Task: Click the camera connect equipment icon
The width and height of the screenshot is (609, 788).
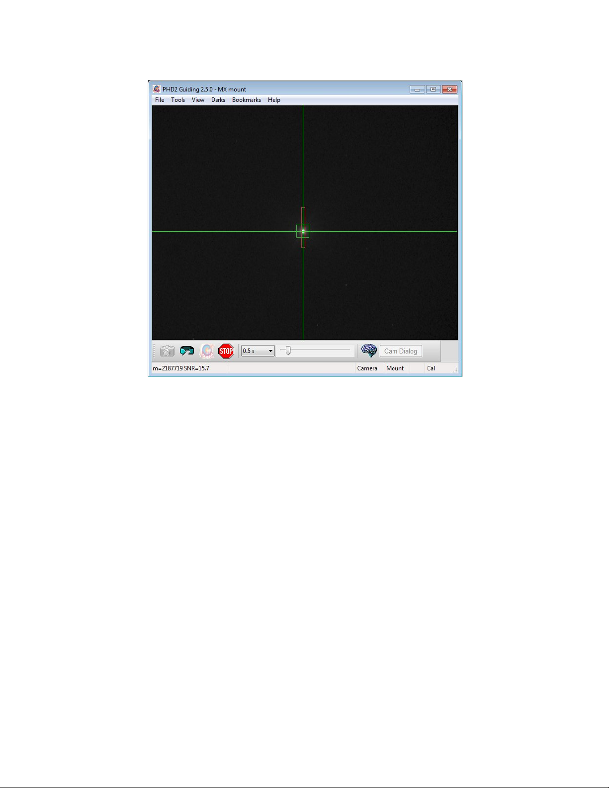Action: pos(167,351)
